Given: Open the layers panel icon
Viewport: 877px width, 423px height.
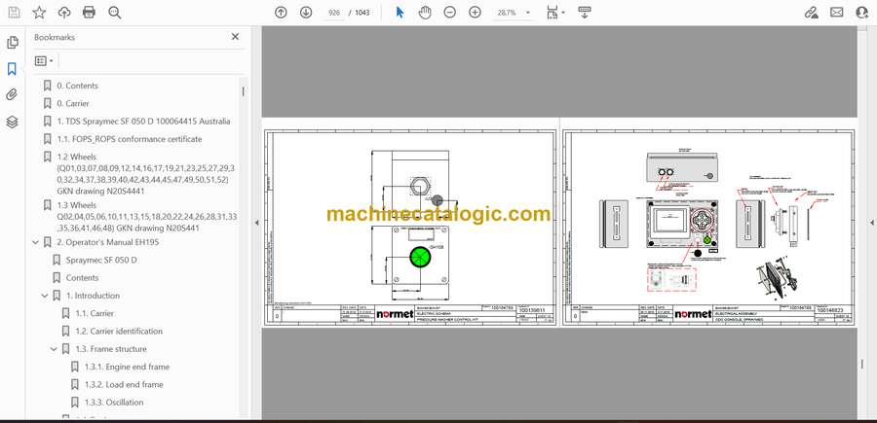Looking at the screenshot, I should pyautogui.click(x=13, y=122).
